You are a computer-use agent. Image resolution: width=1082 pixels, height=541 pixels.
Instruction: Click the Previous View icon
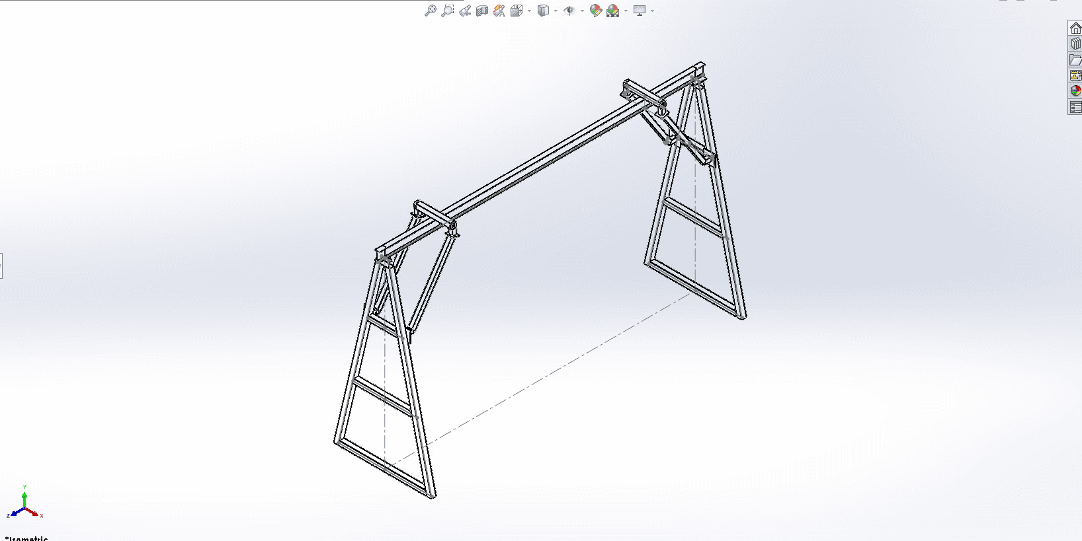click(465, 11)
